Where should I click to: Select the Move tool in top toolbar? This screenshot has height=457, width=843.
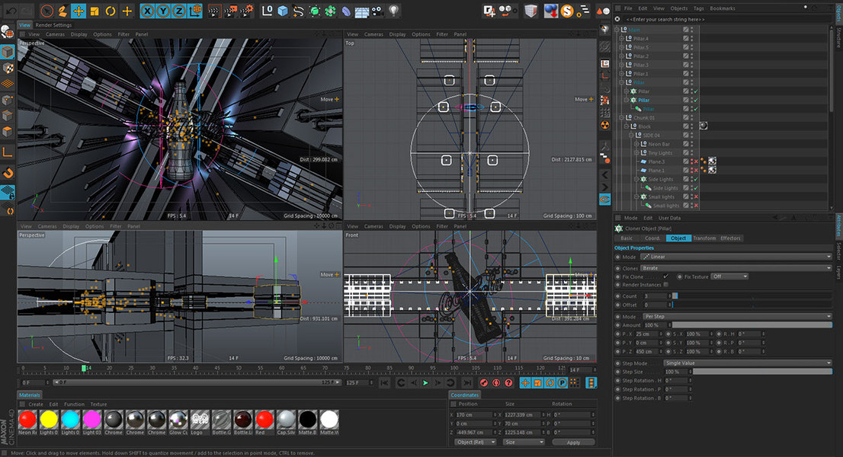[x=78, y=11]
